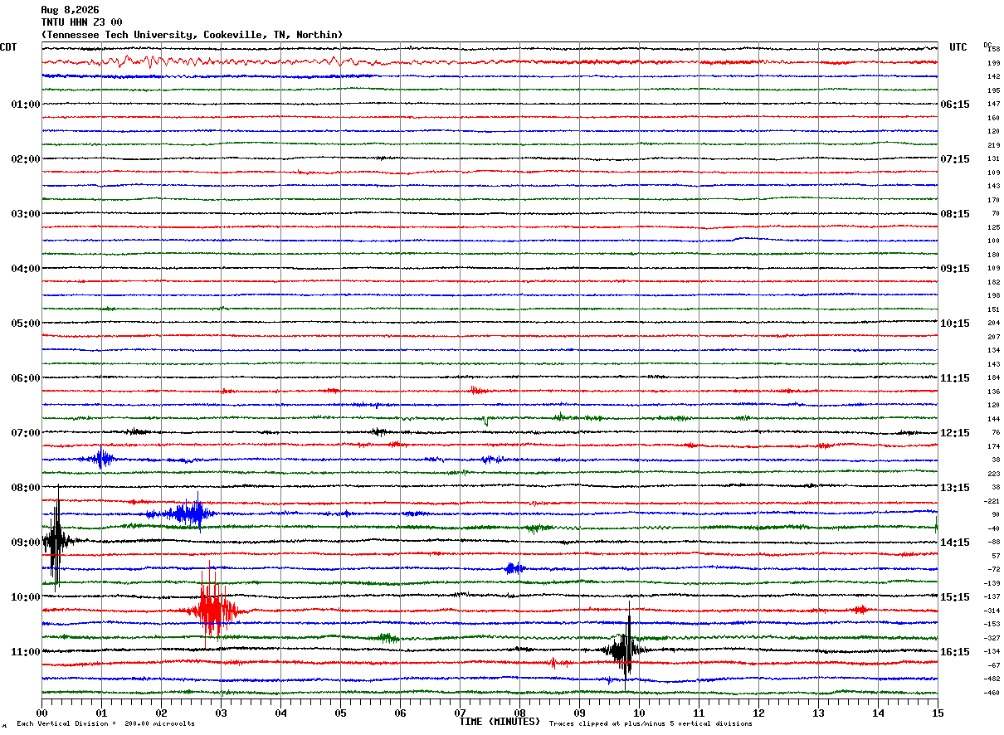Click the 07:15 UTC label
Screen dimensions: 1004x735
tap(954, 159)
